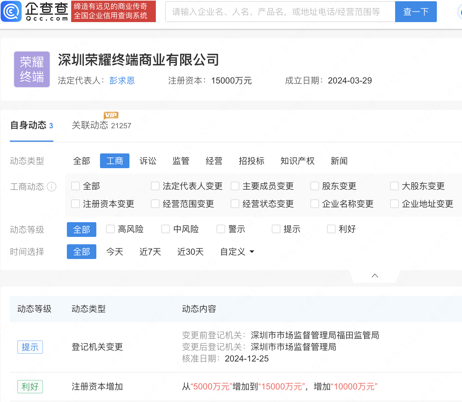Check the 企业名称变更 box
Viewport: 462px width, 402px height.
click(315, 204)
